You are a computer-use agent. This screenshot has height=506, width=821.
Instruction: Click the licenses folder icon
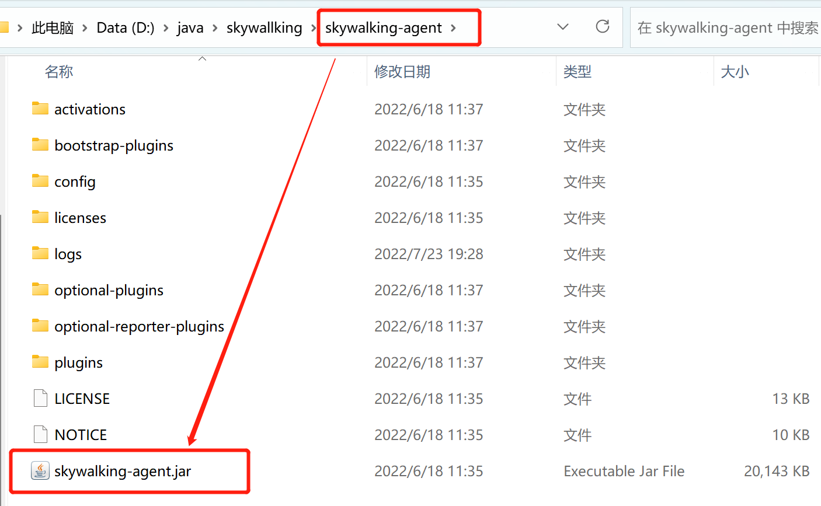[x=40, y=217]
